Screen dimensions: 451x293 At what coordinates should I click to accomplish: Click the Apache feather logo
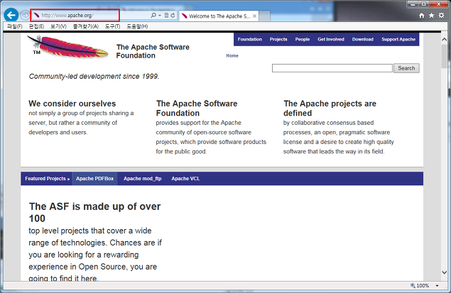click(67, 46)
